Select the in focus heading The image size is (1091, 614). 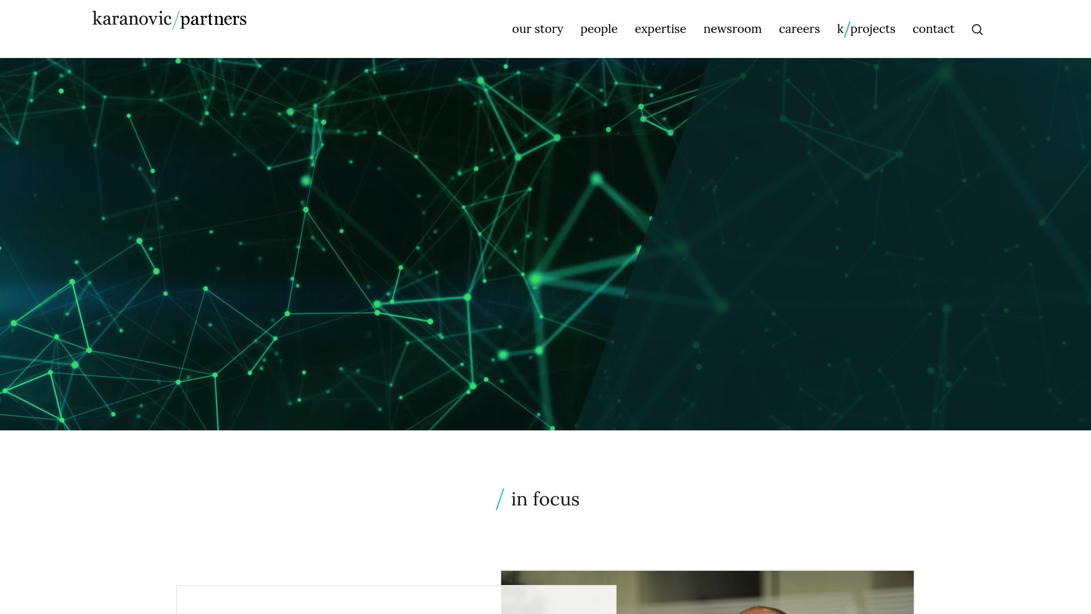(x=538, y=499)
